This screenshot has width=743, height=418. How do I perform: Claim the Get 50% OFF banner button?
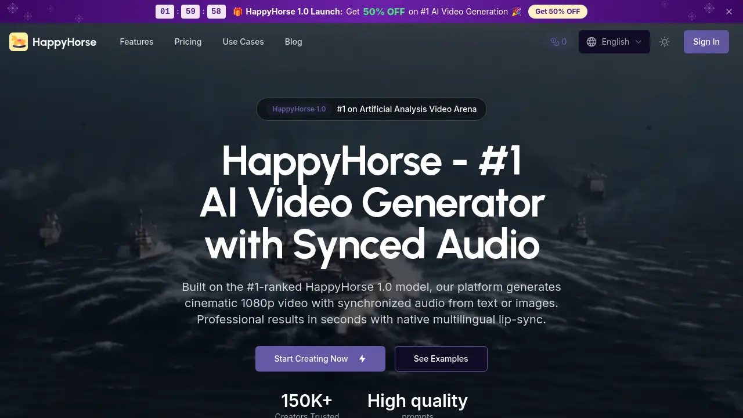click(558, 12)
